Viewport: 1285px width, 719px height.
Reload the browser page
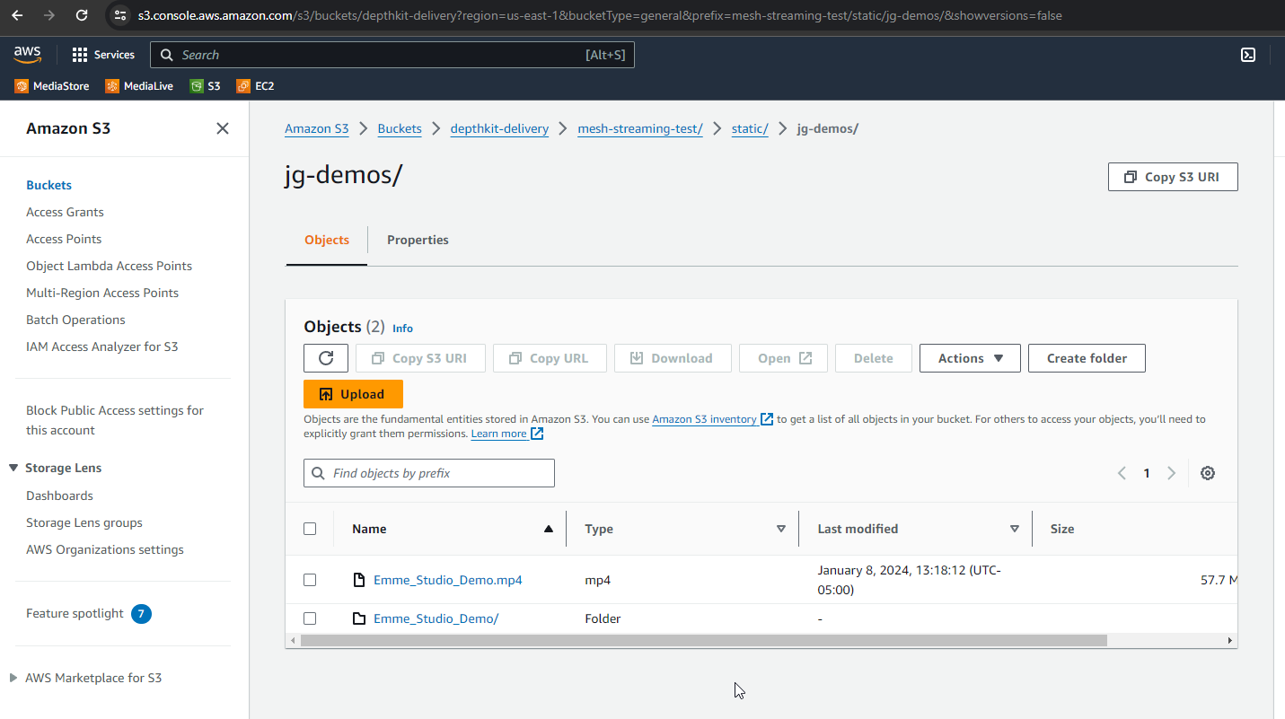(82, 15)
